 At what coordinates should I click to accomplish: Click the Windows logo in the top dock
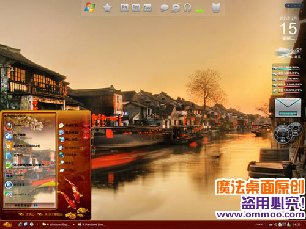click(x=90, y=8)
